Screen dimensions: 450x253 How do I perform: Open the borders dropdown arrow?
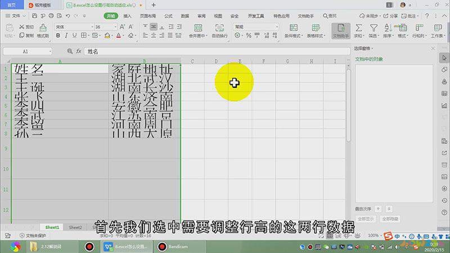[x=88, y=35]
